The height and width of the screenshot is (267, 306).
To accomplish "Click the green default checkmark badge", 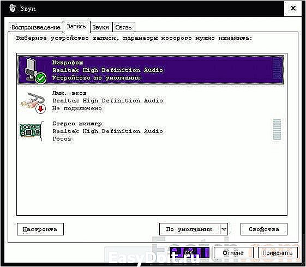I will point(41,78).
